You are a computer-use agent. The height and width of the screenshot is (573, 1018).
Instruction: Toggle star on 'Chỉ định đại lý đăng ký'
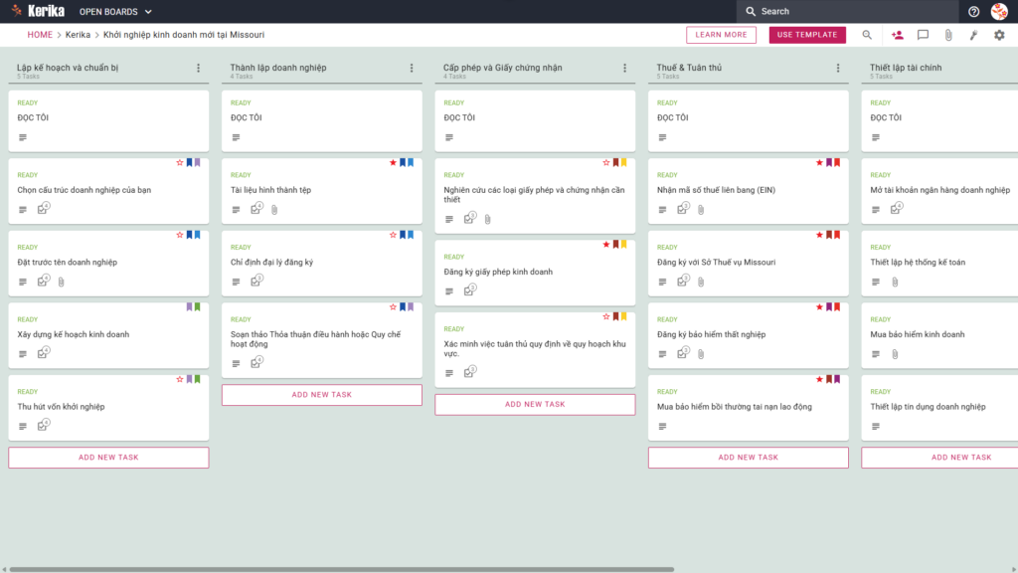click(393, 235)
